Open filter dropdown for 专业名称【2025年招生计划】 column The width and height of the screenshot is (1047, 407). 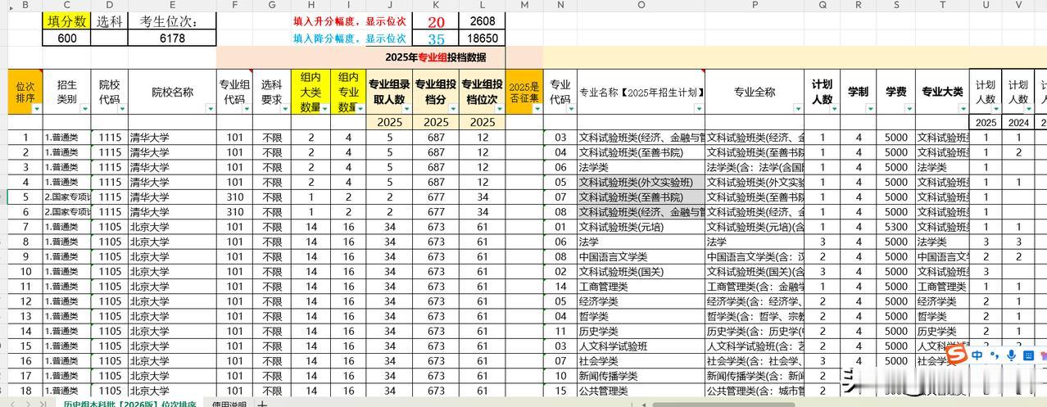698,109
